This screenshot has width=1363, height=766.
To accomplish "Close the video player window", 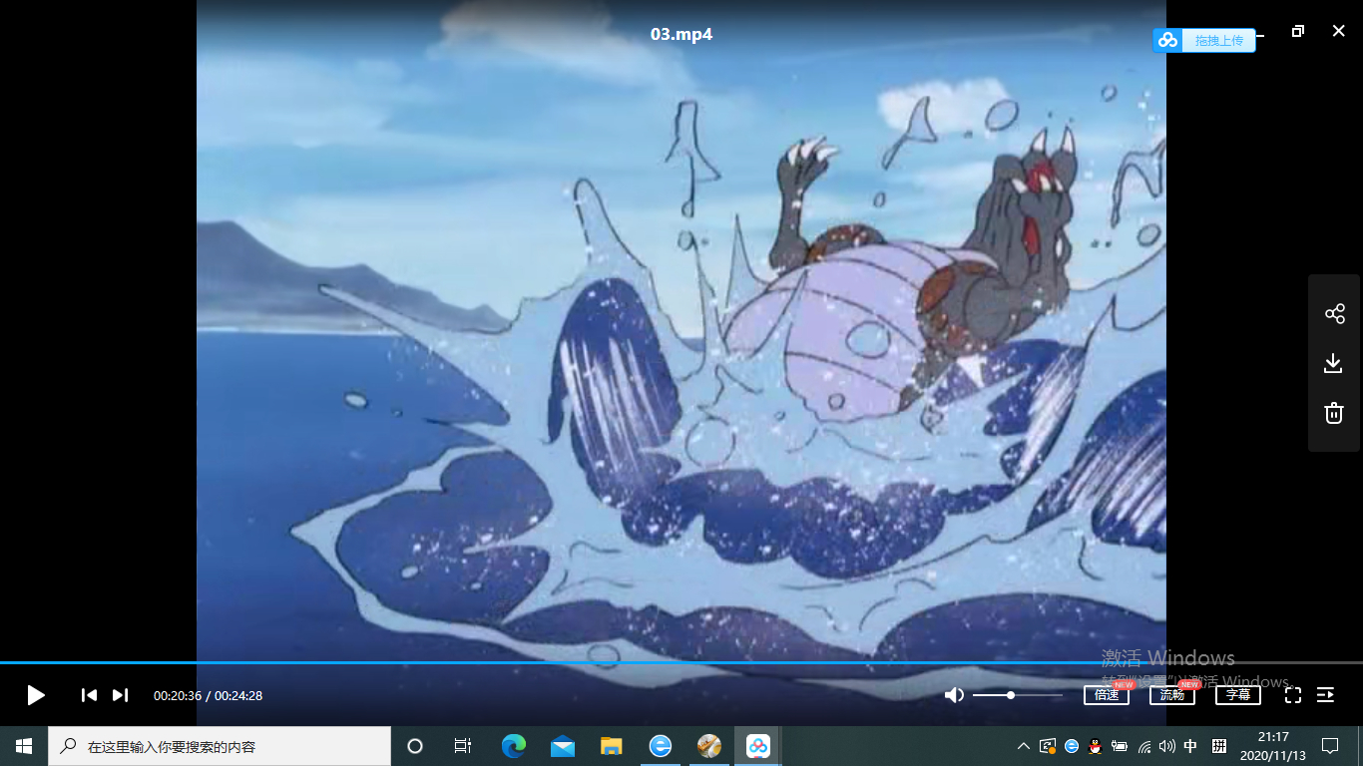I will pos(1339,31).
